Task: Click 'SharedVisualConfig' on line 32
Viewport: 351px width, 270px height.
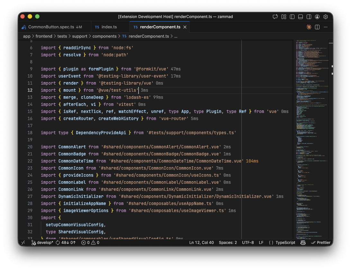Action: (x=81, y=232)
